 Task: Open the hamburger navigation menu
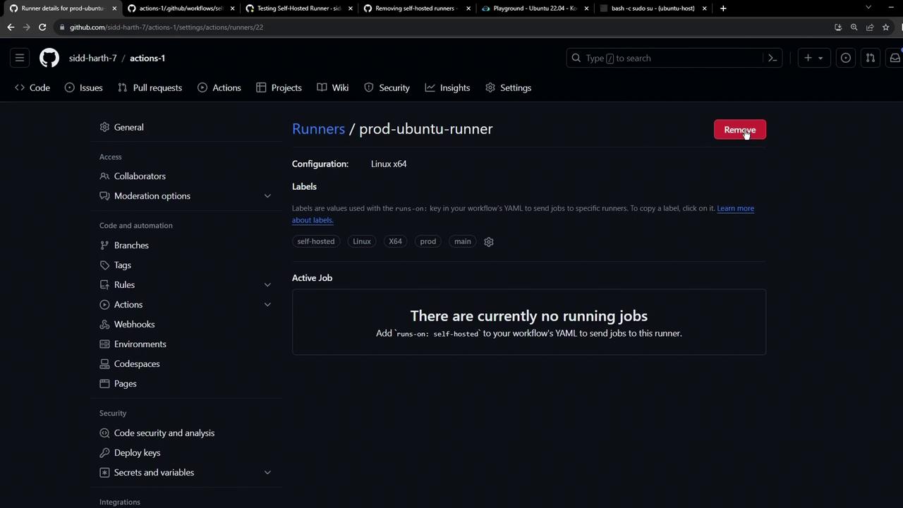point(20,58)
